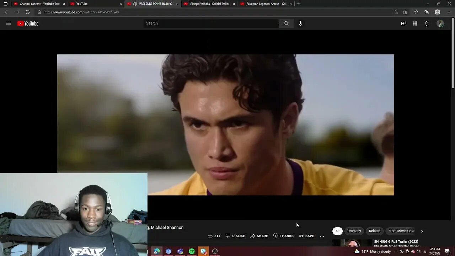Open the YouTube apps grid icon

[415, 23]
